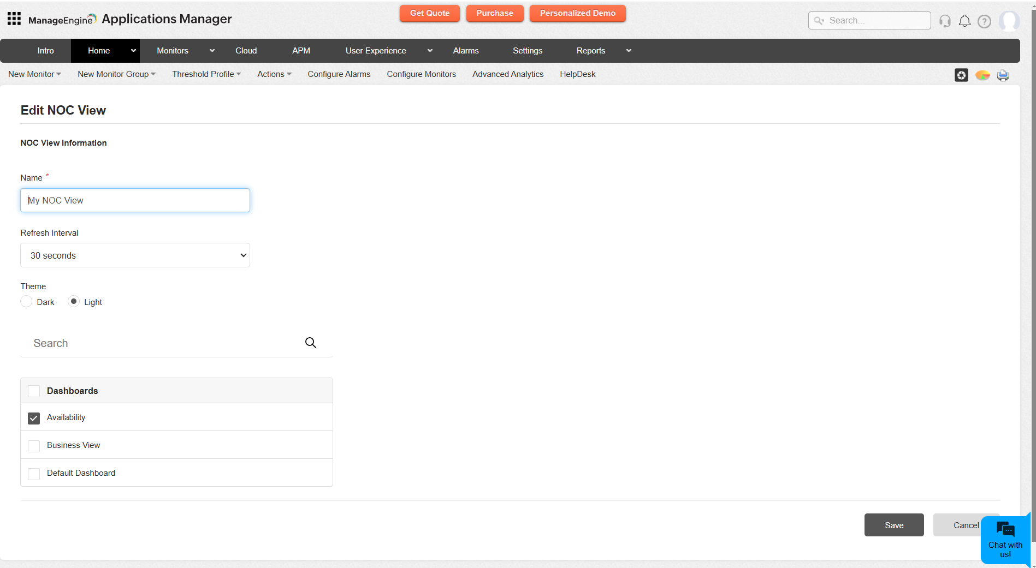Viewport: 1036px width, 568px height.
Task: Open Configure Alarms link
Action: pos(339,74)
